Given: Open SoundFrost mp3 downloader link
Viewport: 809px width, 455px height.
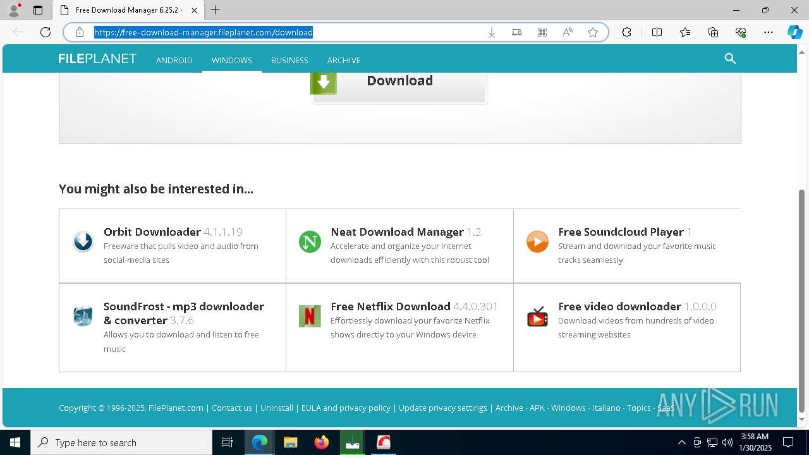Looking at the screenshot, I should 184,313.
